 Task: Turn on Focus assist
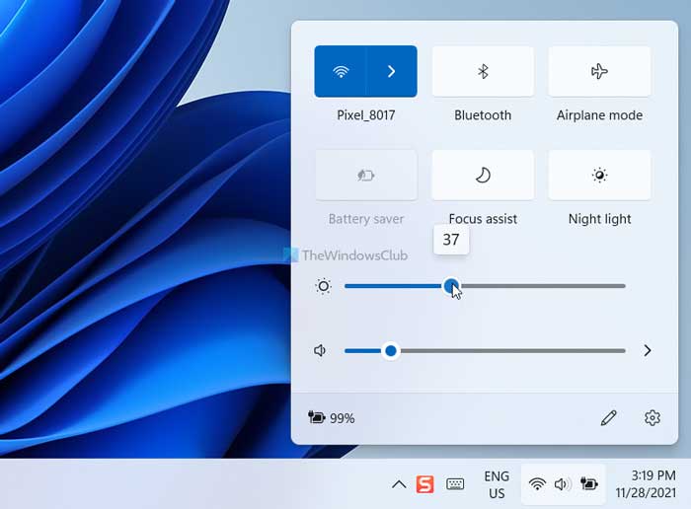click(x=483, y=176)
